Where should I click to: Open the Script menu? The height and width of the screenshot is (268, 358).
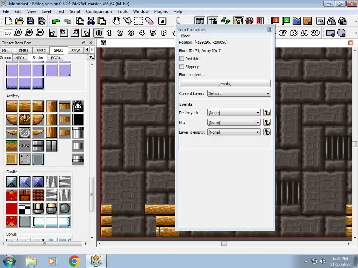coord(75,12)
